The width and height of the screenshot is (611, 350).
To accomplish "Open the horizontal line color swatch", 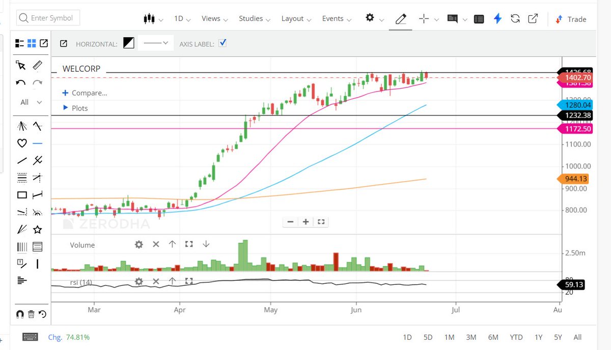I will pos(129,44).
